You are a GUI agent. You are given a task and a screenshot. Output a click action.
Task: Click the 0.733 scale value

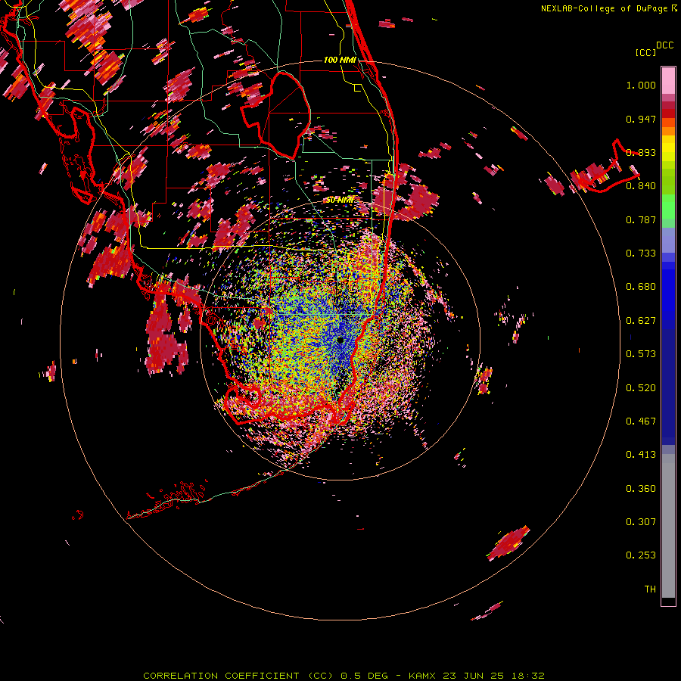[641, 253]
